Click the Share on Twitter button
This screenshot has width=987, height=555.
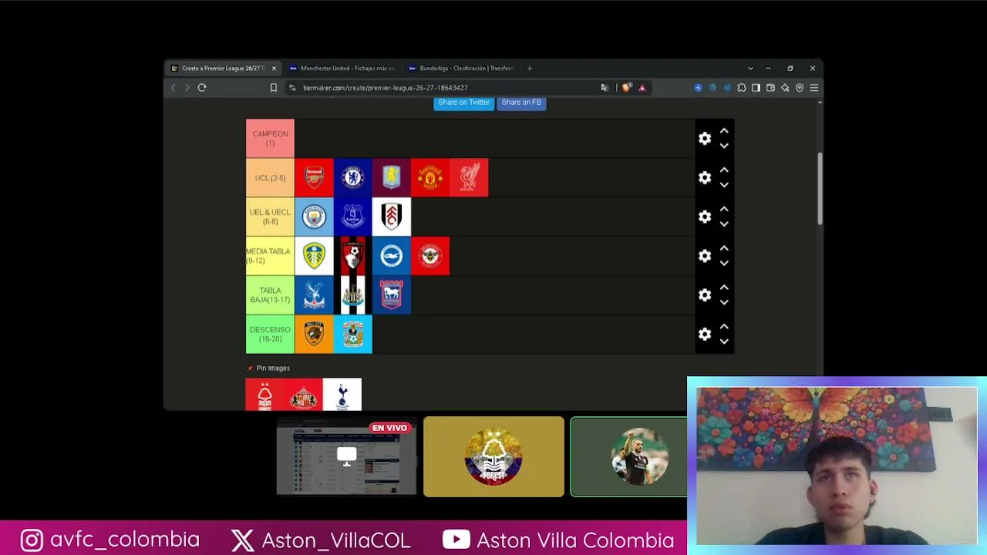463,103
